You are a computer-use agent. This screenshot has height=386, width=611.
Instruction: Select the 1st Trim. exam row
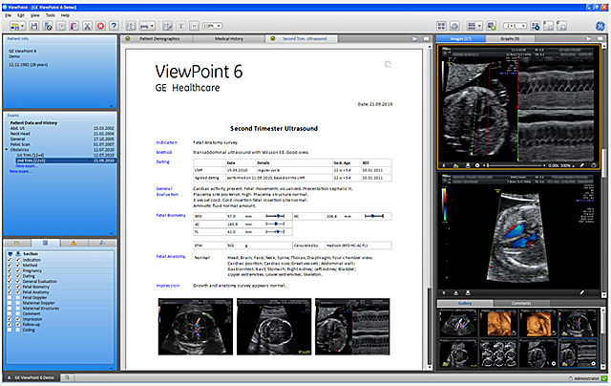pyautogui.click(x=66, y=155)
